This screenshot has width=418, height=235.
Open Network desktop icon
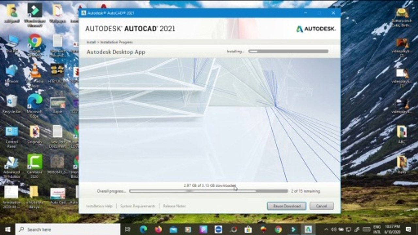[x=12, y=74]
